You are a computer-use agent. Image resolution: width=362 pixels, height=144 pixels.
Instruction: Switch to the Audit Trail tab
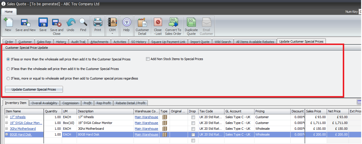pos(78,42)
